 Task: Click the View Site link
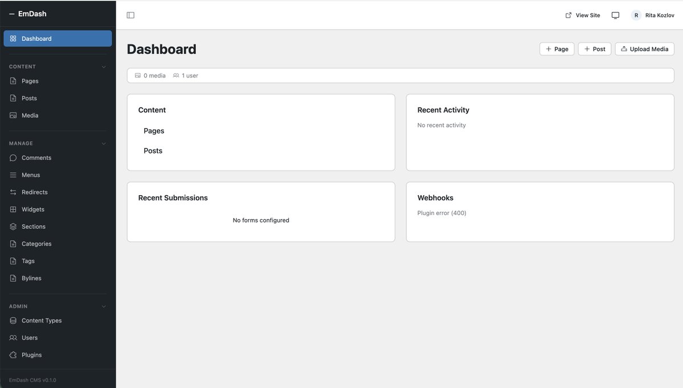click(x=583, y=15)
